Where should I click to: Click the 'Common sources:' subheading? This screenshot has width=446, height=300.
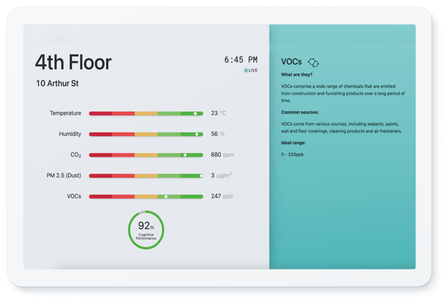pos(300,112)
